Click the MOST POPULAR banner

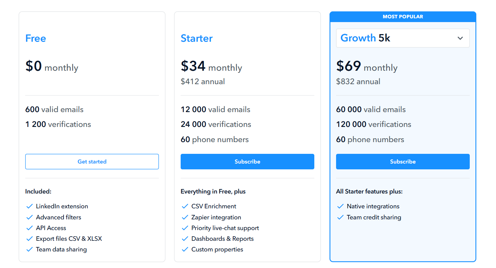coord(403,17)
